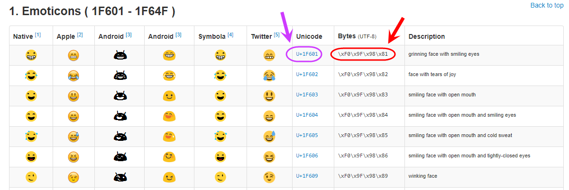Screen dimensions: 569x190
Task: Click the Native emoji for winking face
Action: [x=31, y=177]
